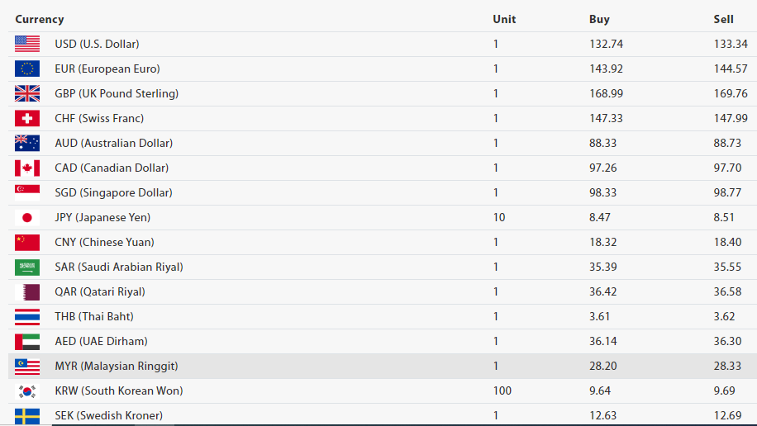
Task: Click SGD (Singapore Dollar) label
Action: [113, 192]
